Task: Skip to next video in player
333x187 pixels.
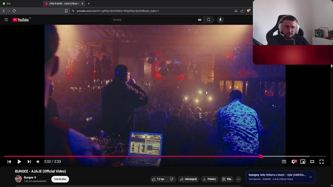Action: [29, 162]
